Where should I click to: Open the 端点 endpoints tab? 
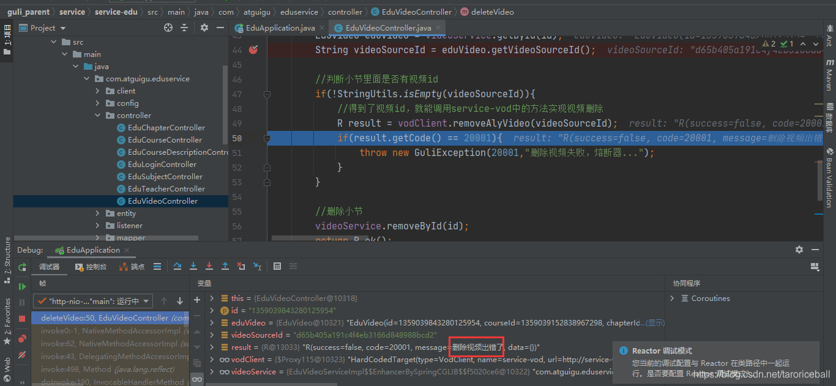click(x=132, y=267)
